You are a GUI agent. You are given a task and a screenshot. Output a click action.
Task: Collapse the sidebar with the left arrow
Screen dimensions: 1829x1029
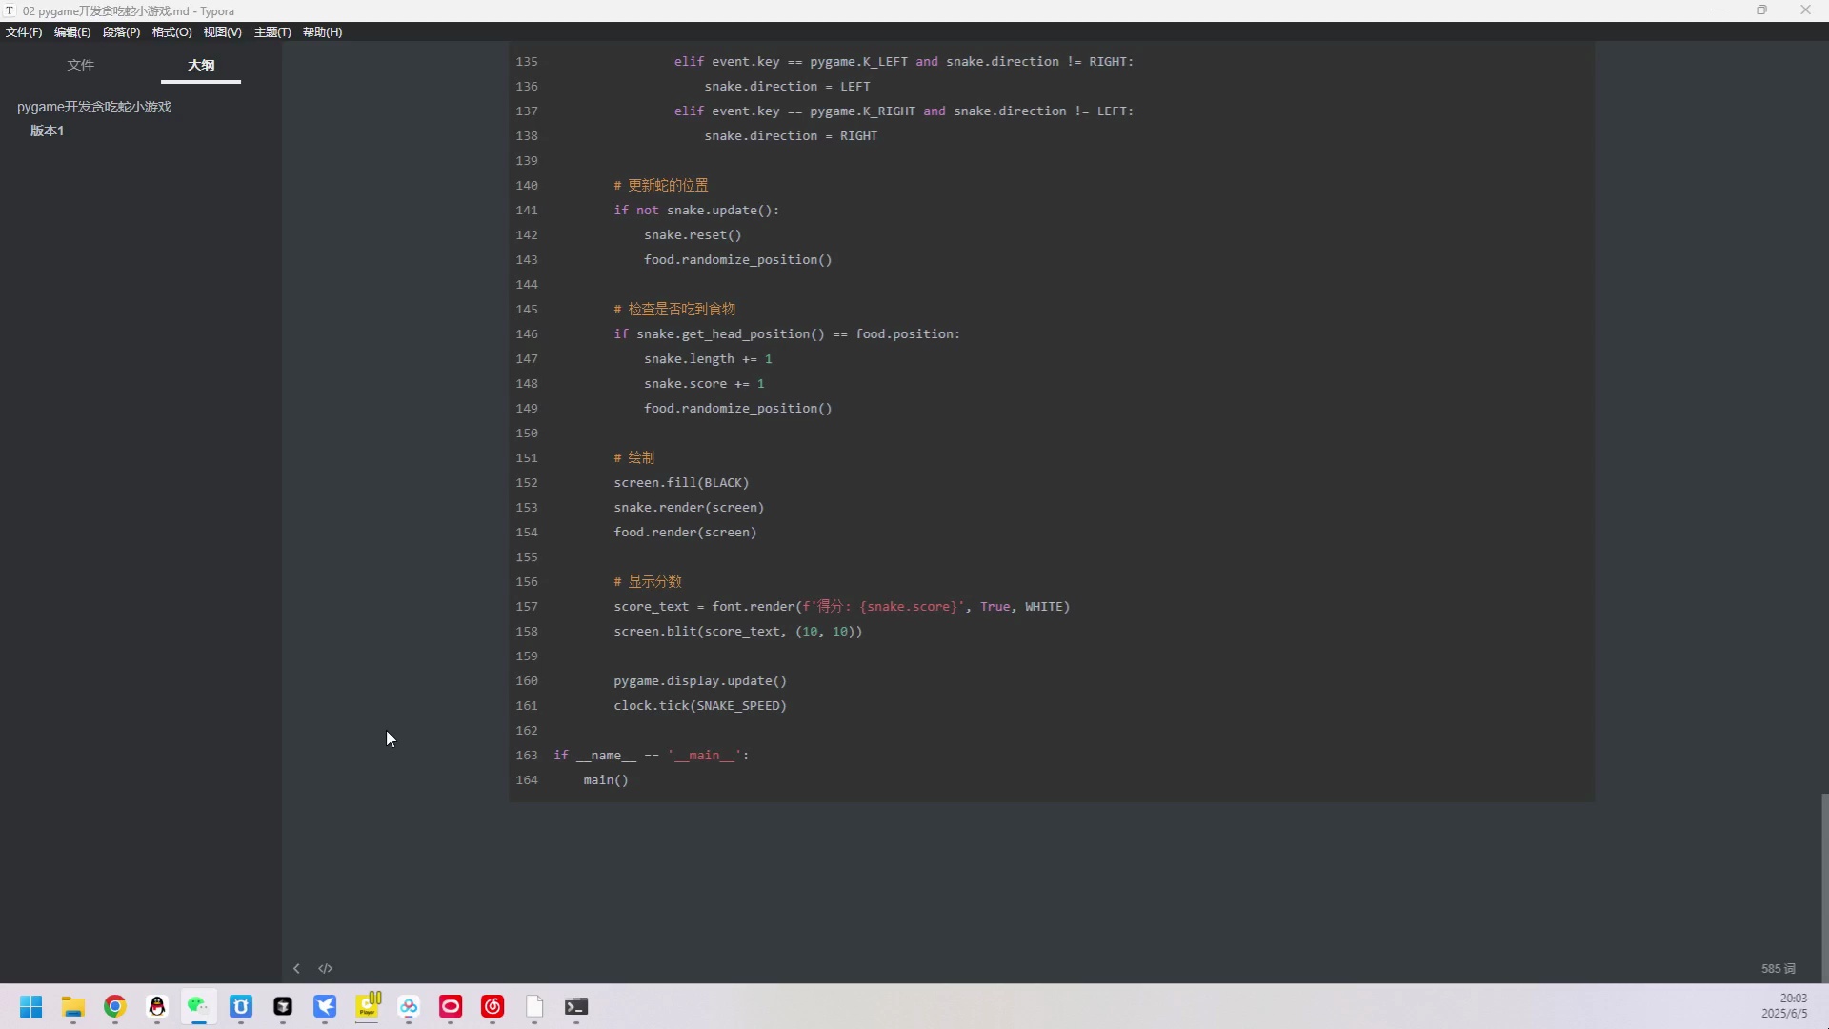(296, 968)
